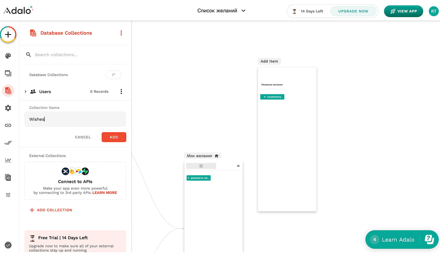The width and height of the screenshot is (440, 256).
Task: Open the Settings gear in sidebar
Action: click(x=8, y=108)
